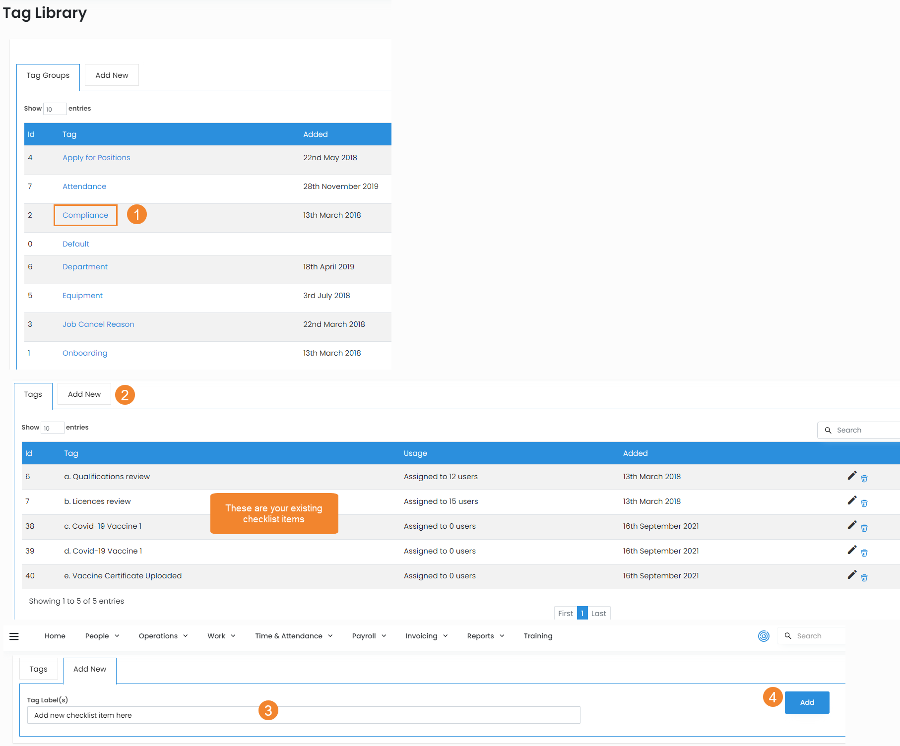Switch to the Tag Groups tab
The height and width of the screenshot is (746, 900).
tap(48, 75)
